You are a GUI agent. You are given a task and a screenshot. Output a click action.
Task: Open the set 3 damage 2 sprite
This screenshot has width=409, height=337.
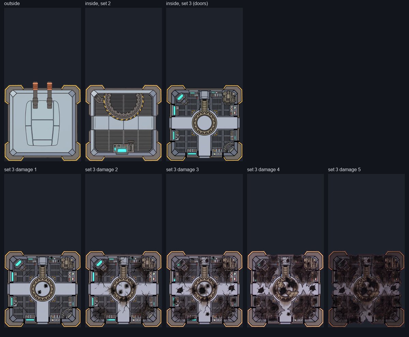[123, 251]
